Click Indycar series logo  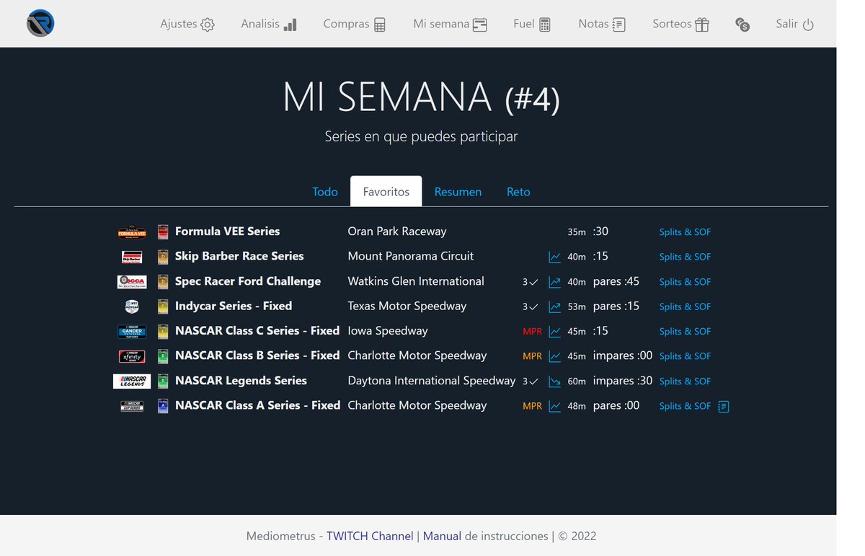(x=132, y=306)
